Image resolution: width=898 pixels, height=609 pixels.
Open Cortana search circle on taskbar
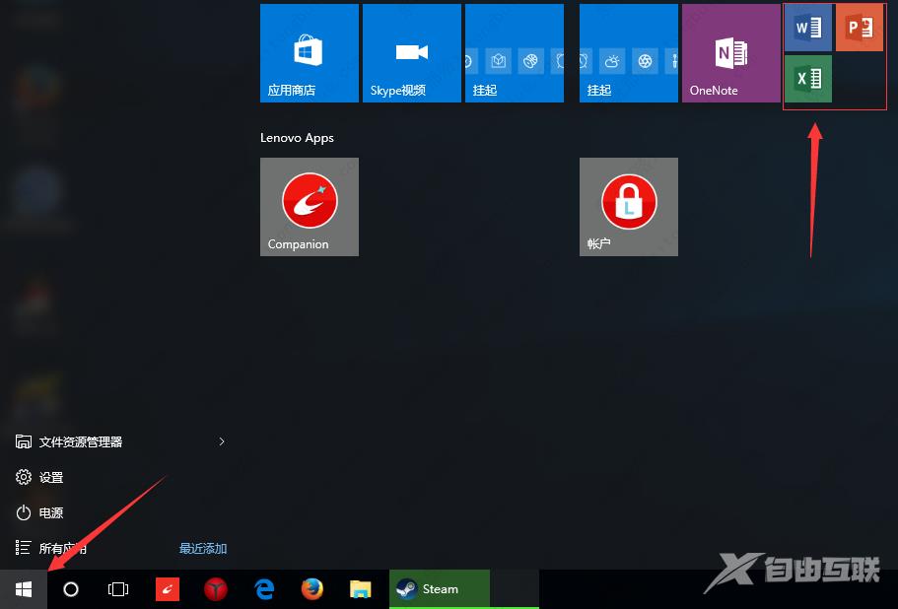[x=71, y=589]
